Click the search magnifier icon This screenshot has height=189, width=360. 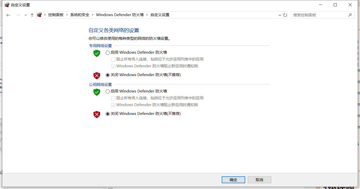(x=350, y=15)
